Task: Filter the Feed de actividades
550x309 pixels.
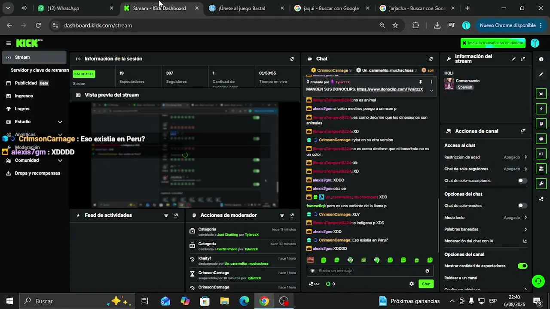Action: tap(166, 215)
